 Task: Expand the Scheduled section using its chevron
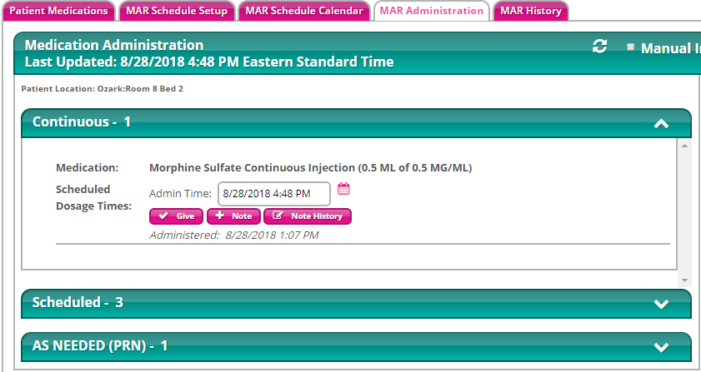(661, 304)
